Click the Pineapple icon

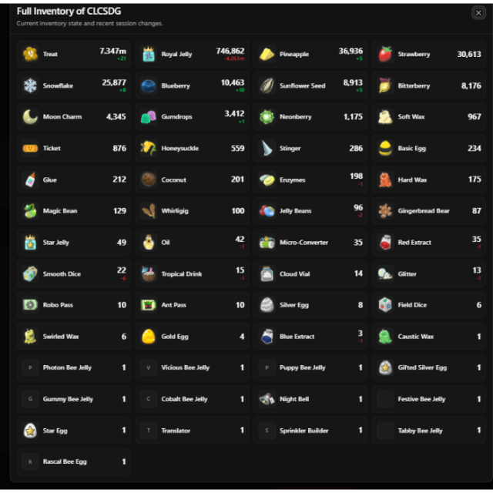[267, 54]
